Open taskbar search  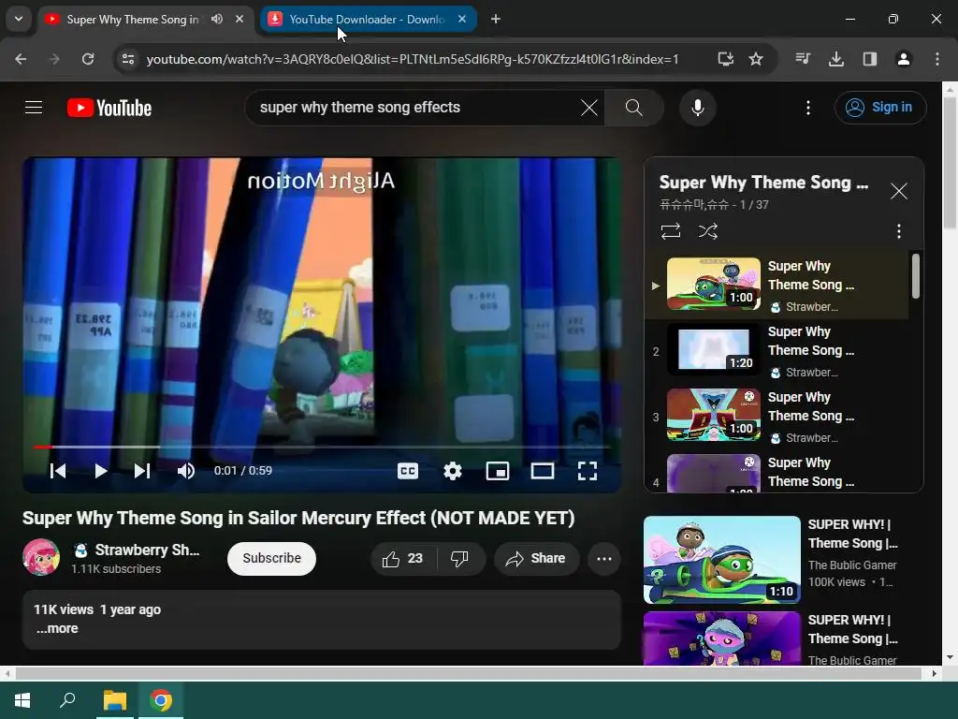(67, 700)
